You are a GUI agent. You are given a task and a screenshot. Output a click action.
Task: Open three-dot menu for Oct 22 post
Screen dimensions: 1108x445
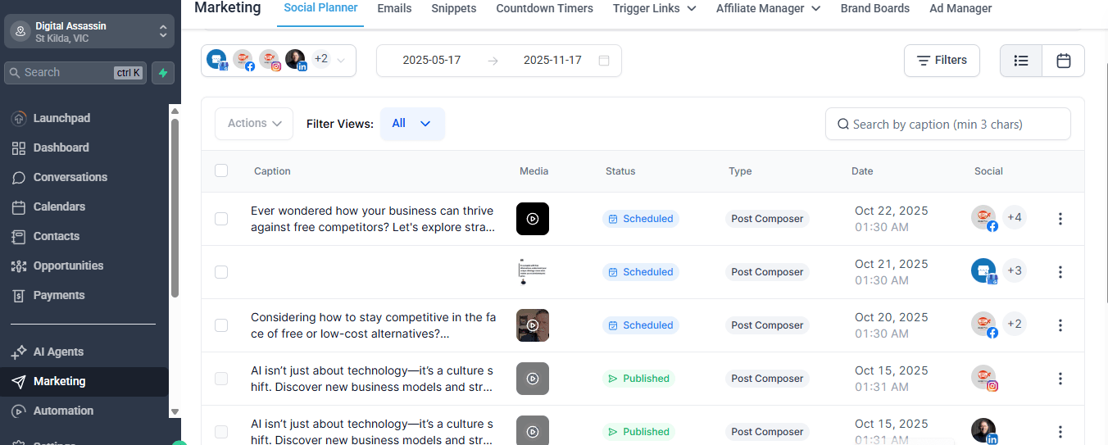pyautogui.click(x=1060, y=219)
